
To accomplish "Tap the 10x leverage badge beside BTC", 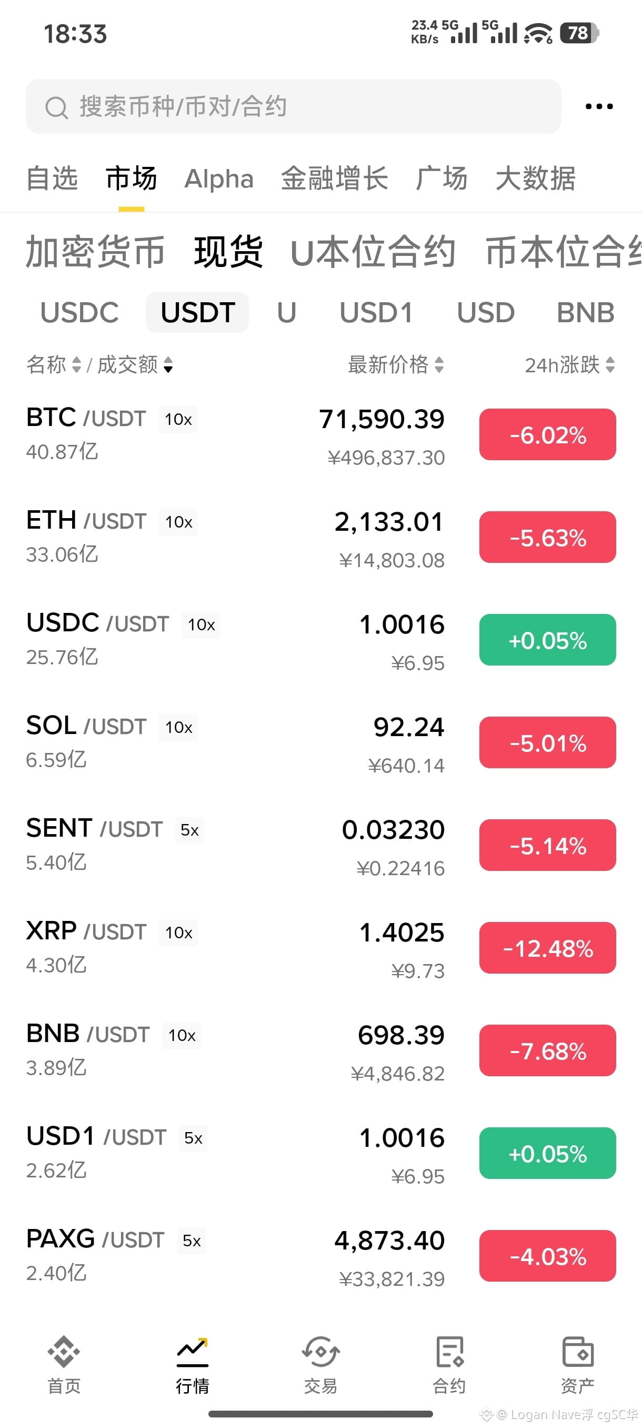I will pos(178,419).
